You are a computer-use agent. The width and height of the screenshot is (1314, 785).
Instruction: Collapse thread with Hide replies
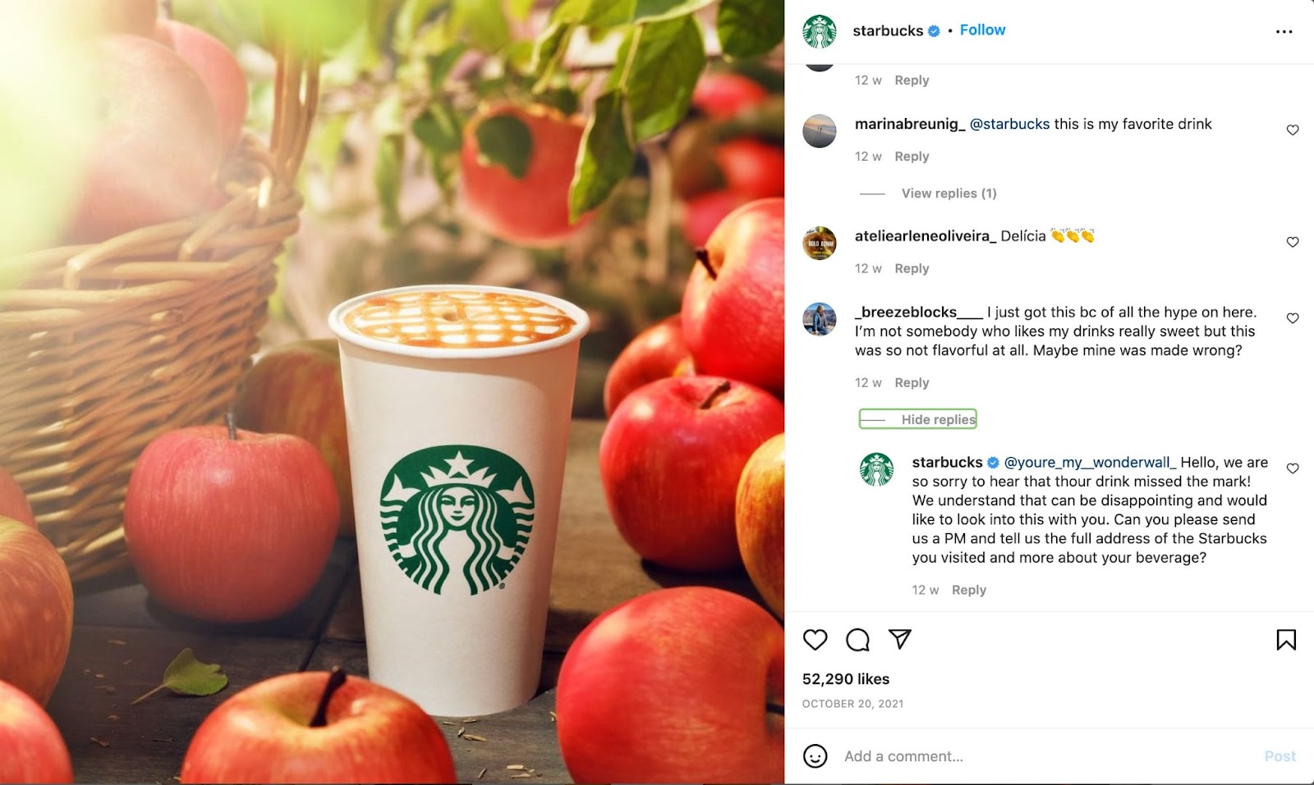(918, 419)
